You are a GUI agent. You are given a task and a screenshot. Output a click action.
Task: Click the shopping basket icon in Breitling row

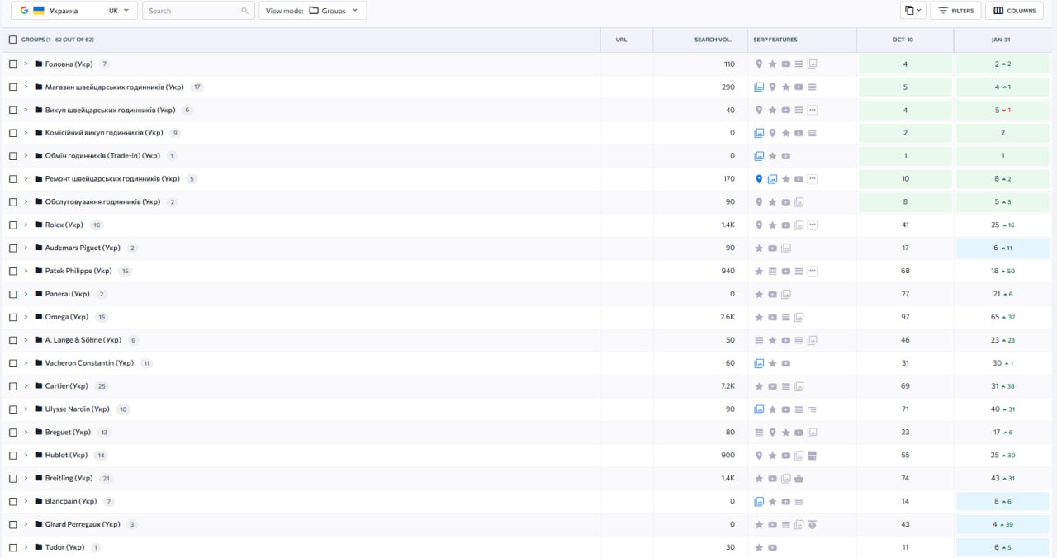799,479
